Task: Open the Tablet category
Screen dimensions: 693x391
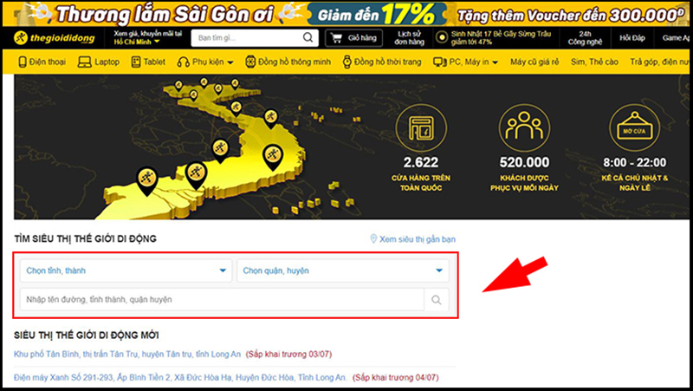Action: click(148, 62)
